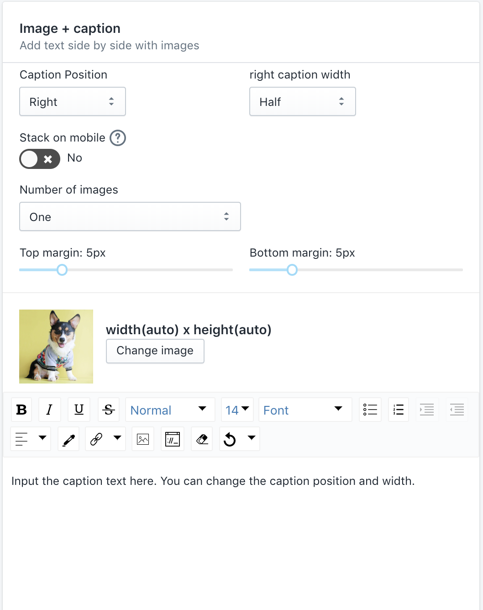Change font size from 14
The height and width of the screenshot is (610, 483).
[x=237, y=410]
